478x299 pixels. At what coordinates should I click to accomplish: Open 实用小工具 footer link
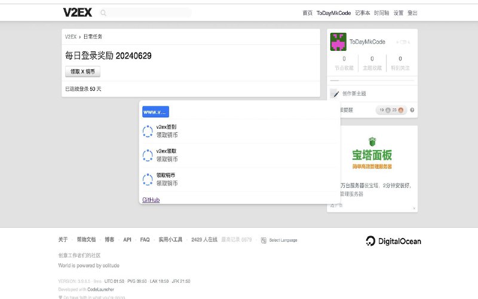click(170, 240)
